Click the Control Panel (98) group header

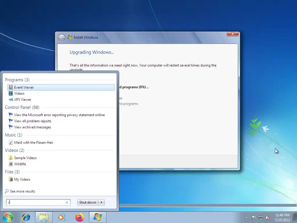[22, 107]
